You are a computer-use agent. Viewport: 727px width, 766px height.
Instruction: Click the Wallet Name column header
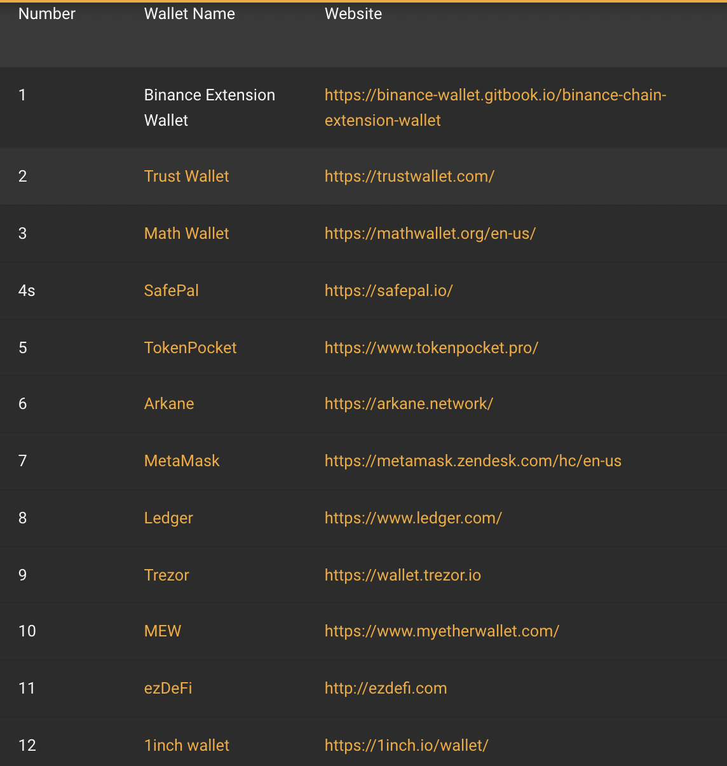coord(189,14)
